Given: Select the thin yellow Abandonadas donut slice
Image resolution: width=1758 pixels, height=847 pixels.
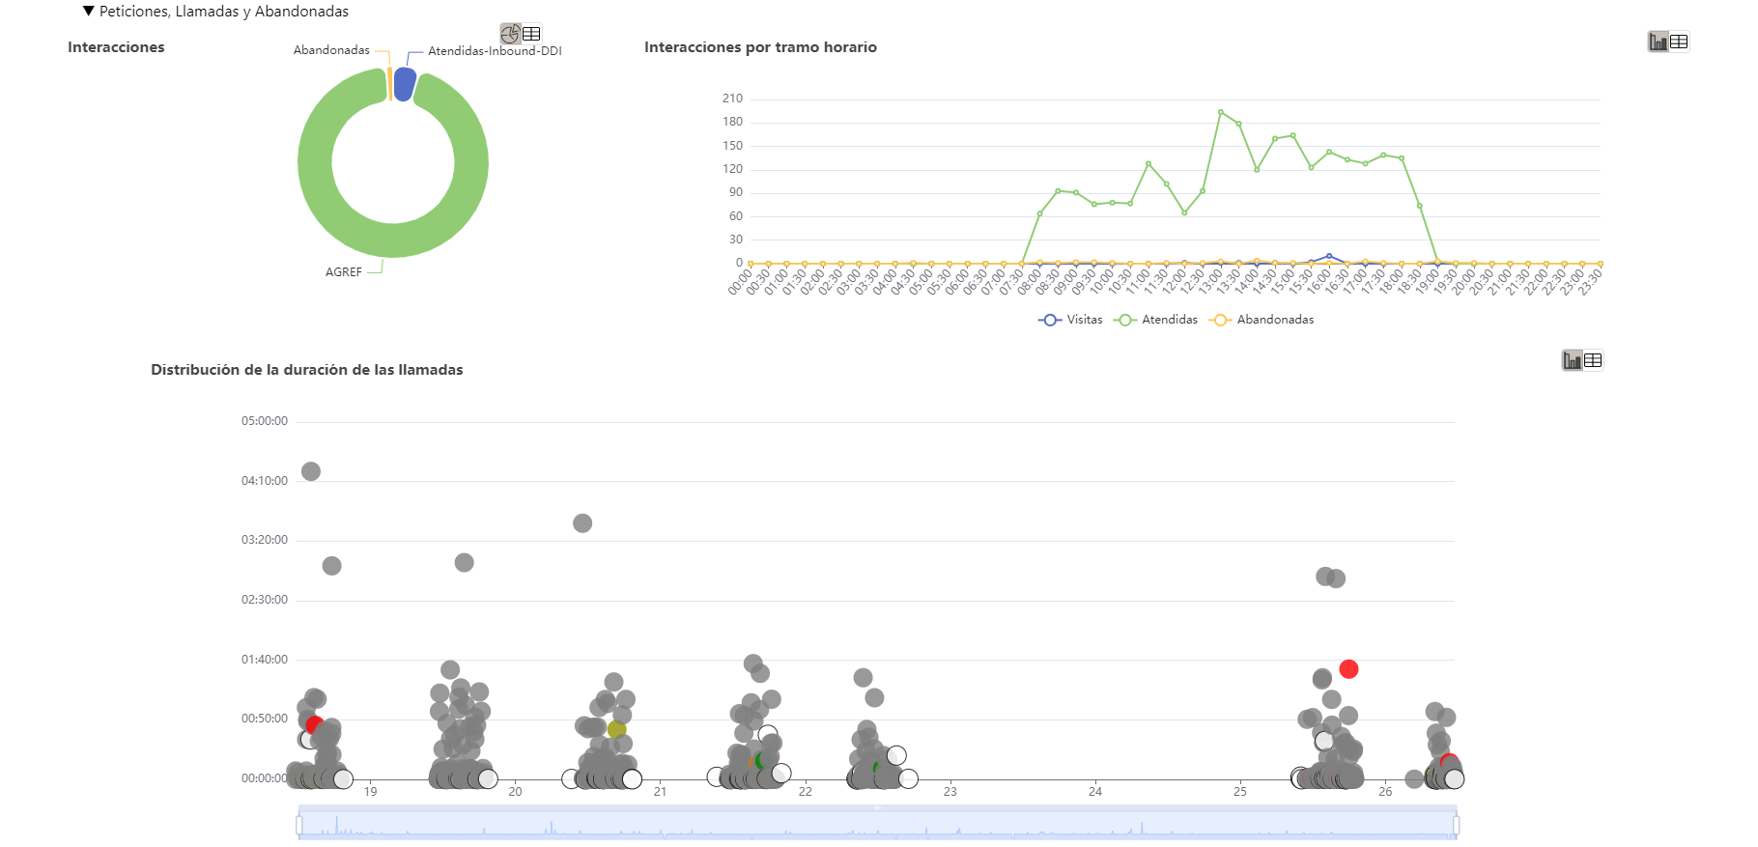Looking at the screenshot, I should [389, 84].
